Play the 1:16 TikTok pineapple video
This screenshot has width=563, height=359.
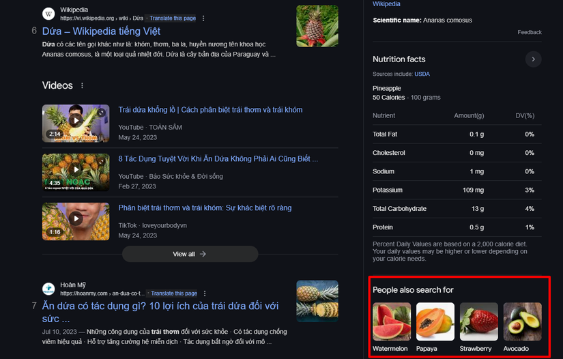coord(76,222)
